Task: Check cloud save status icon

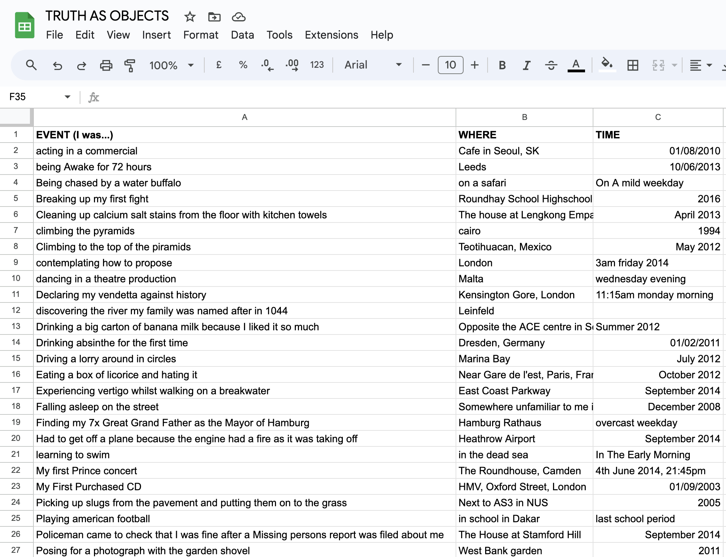Action: pos(239,17)
